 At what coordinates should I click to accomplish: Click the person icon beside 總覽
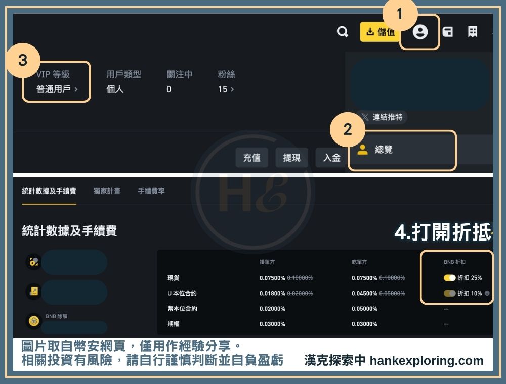tap(362, 150)
